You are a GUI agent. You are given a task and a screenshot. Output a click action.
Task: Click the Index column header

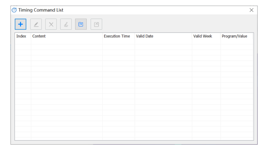[x=23, y=36]
